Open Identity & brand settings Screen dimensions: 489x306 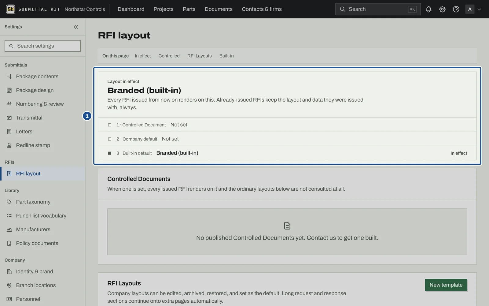click(42, 272)
